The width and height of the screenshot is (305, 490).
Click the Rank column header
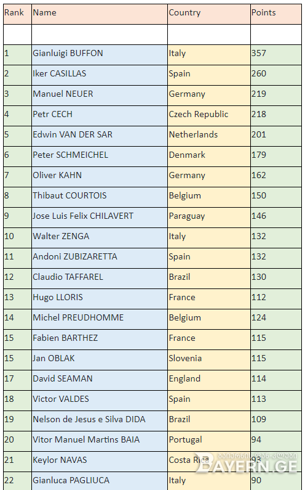(17, 14)
